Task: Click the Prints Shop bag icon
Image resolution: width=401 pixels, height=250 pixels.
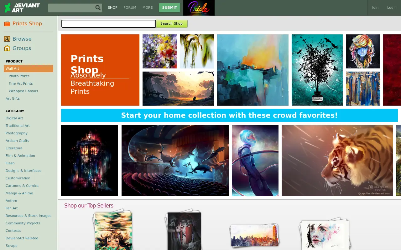Action: 7,23
